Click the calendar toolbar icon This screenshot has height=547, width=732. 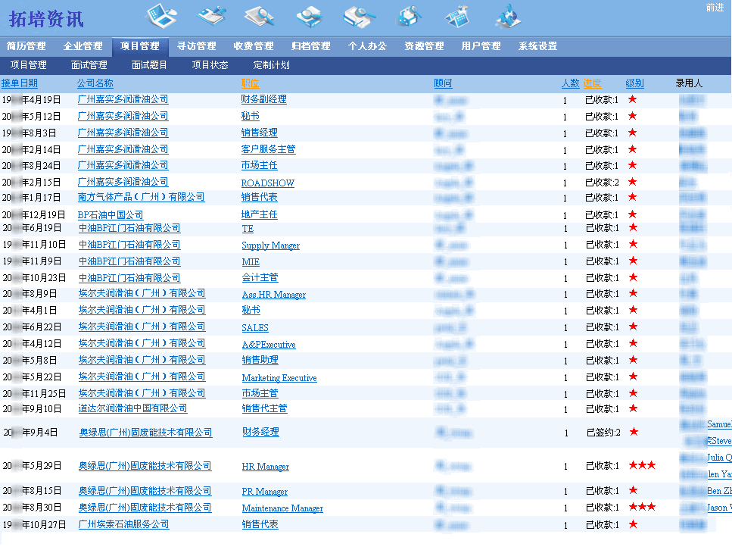point(457,16)
